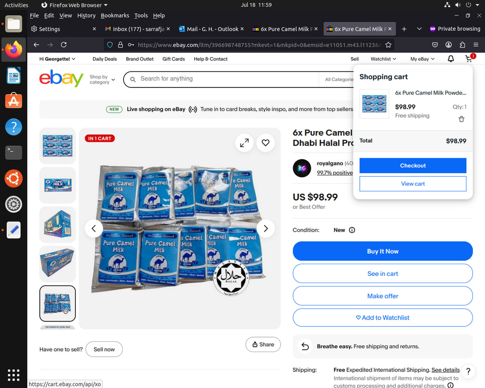Click the Share button
The height and width of the screenshot is (388, 485).
click(x=263, y=344)
